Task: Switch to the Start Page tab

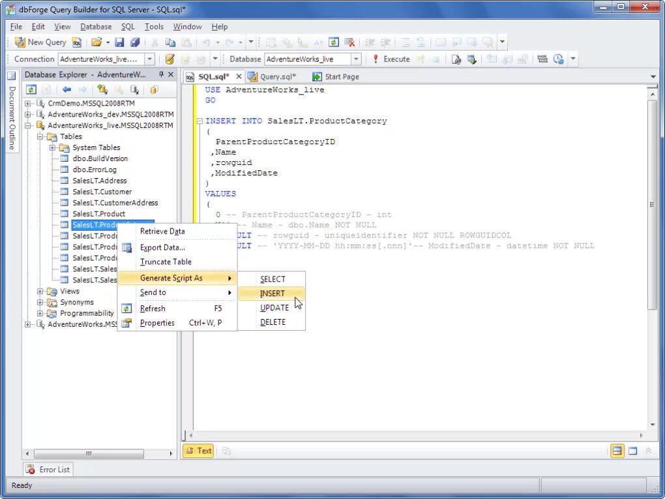Action: coord(336,77)
